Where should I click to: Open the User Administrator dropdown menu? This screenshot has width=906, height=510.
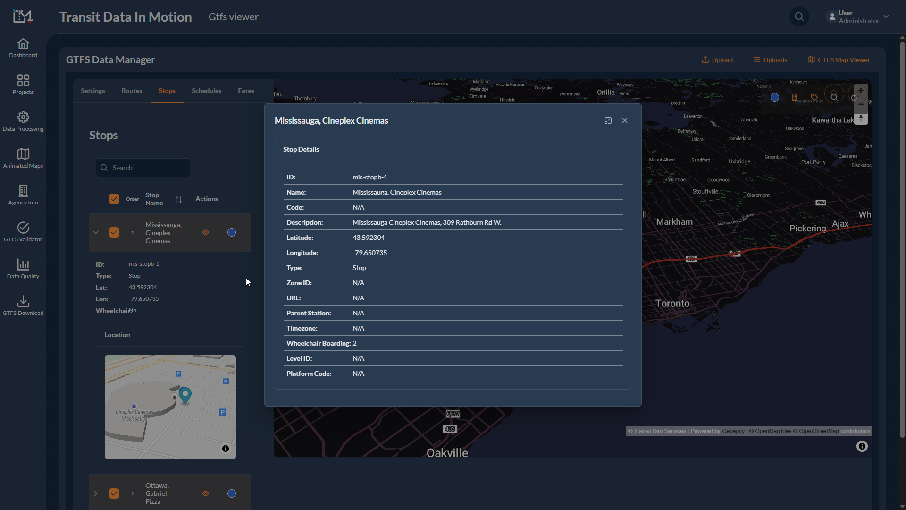858,17
